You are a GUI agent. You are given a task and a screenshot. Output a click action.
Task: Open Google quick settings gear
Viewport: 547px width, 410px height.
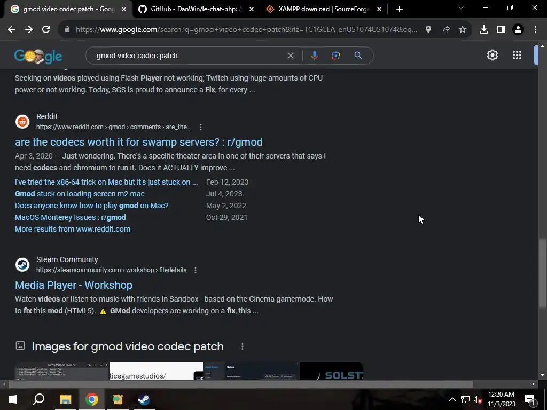pos(492,55)
